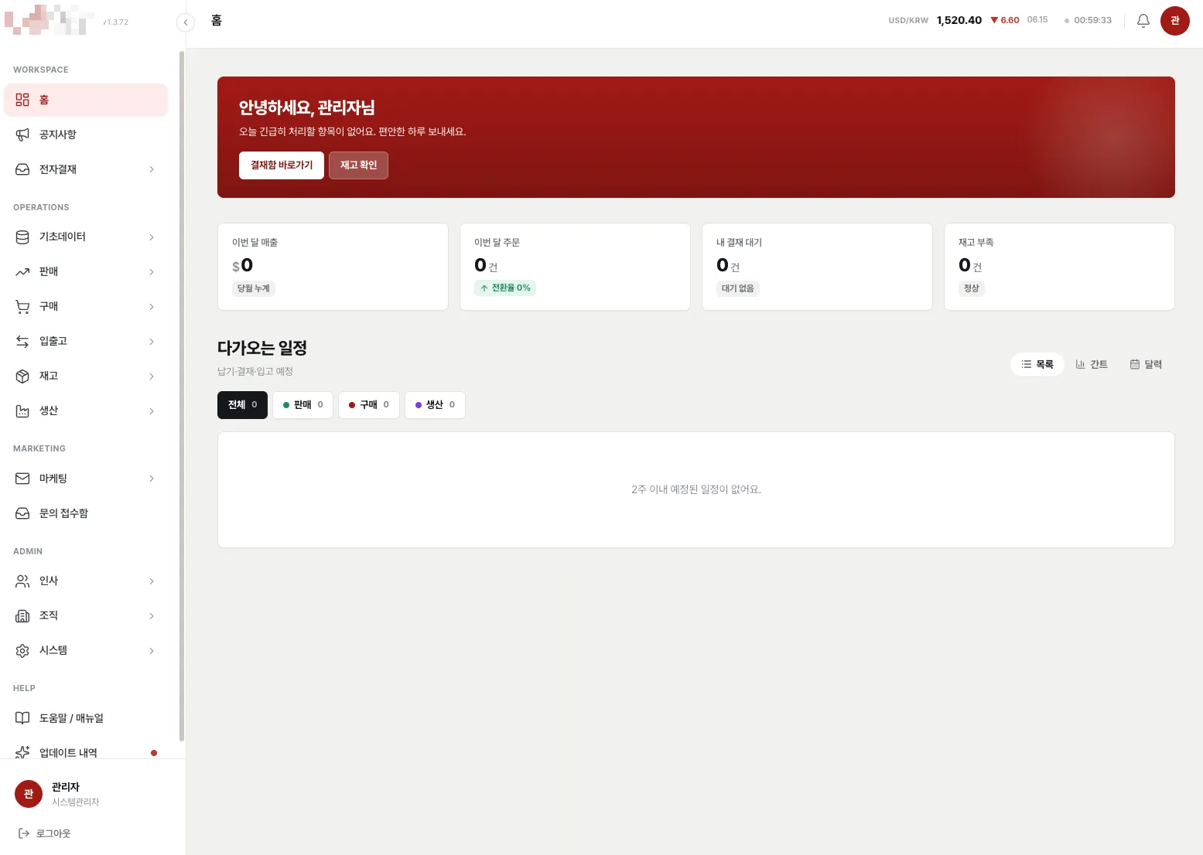Image resolution: width=1203 pixels, height=855 pixels.
Task: Open the 문의 접수함 menu label
Action: 63,513
